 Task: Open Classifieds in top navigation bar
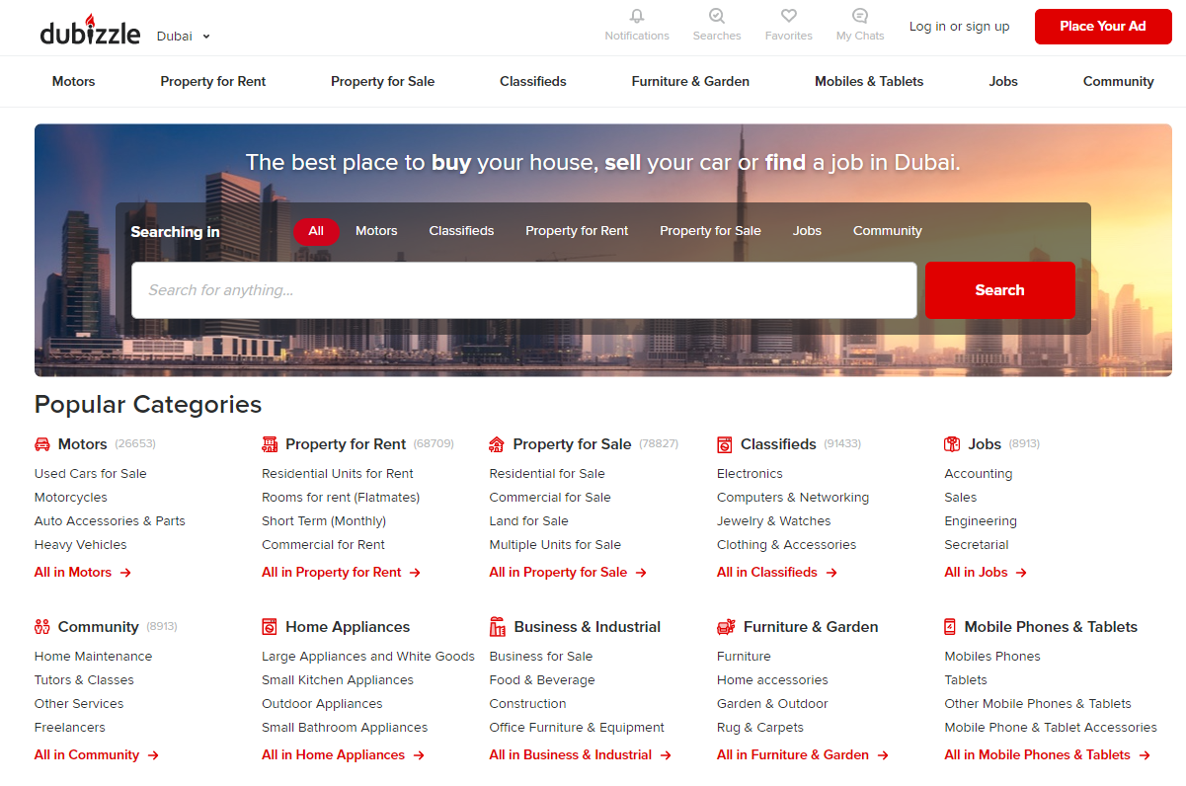533,82
